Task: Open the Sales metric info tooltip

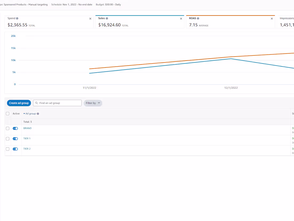Action: pos(107,18)
